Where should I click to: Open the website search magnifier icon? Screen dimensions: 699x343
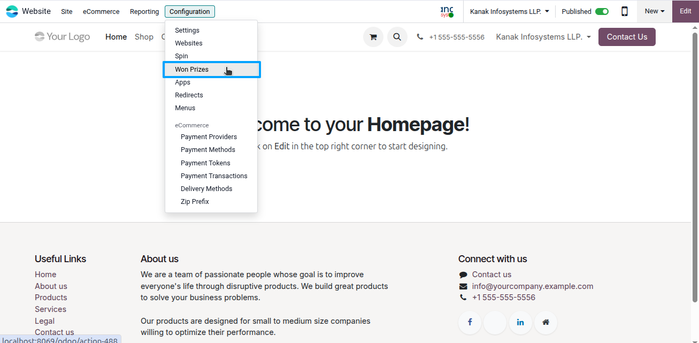(397, 37)
